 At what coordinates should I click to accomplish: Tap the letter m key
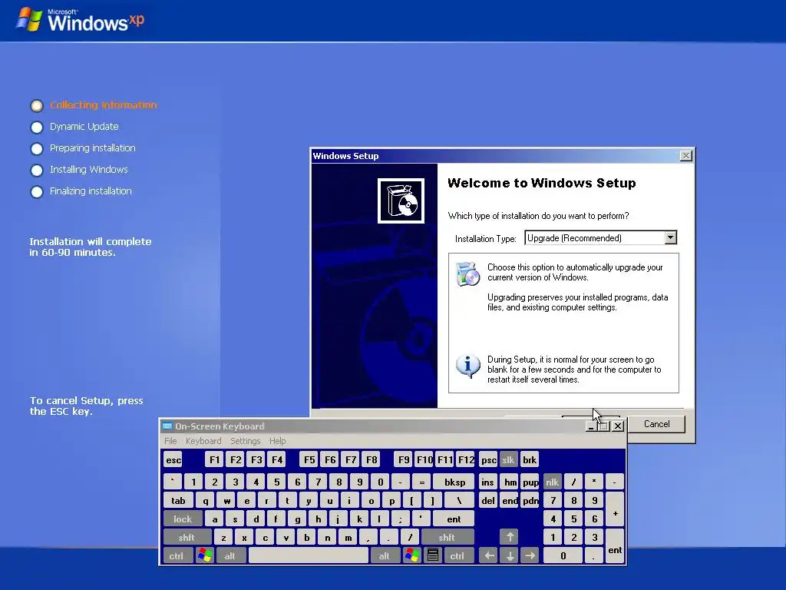348,538
